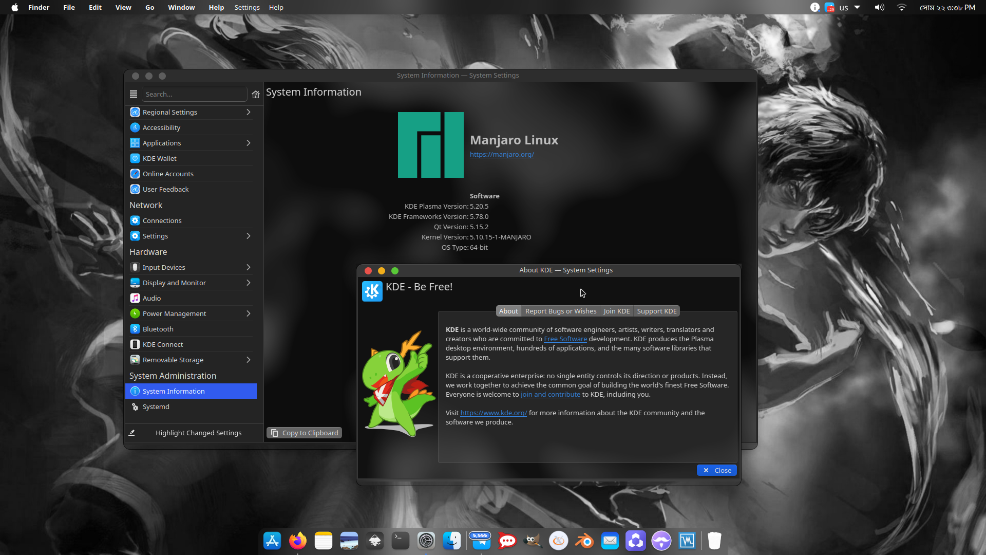Click Join KDE button
Image resolution: width=986 pixels, height=555 pixels.
tap(616, 311)
